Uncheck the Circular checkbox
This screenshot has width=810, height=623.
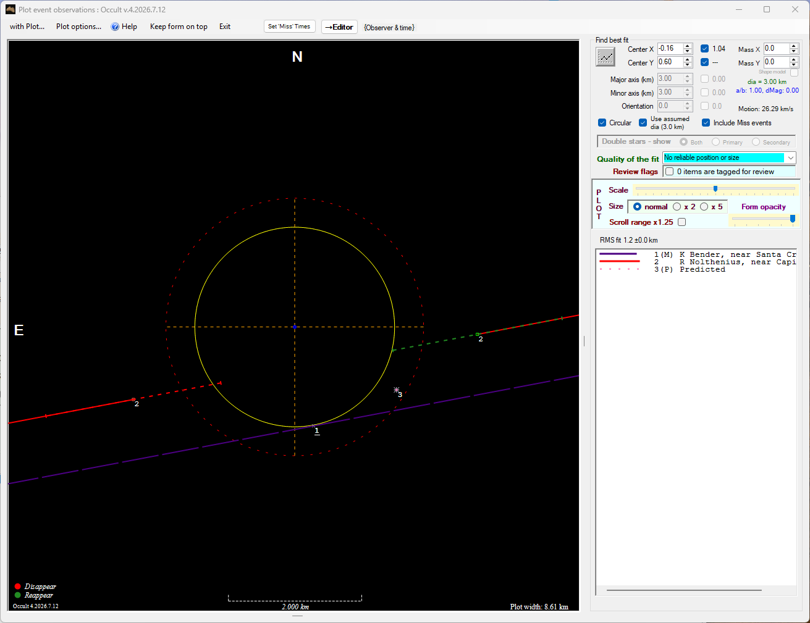pos(602,122)
